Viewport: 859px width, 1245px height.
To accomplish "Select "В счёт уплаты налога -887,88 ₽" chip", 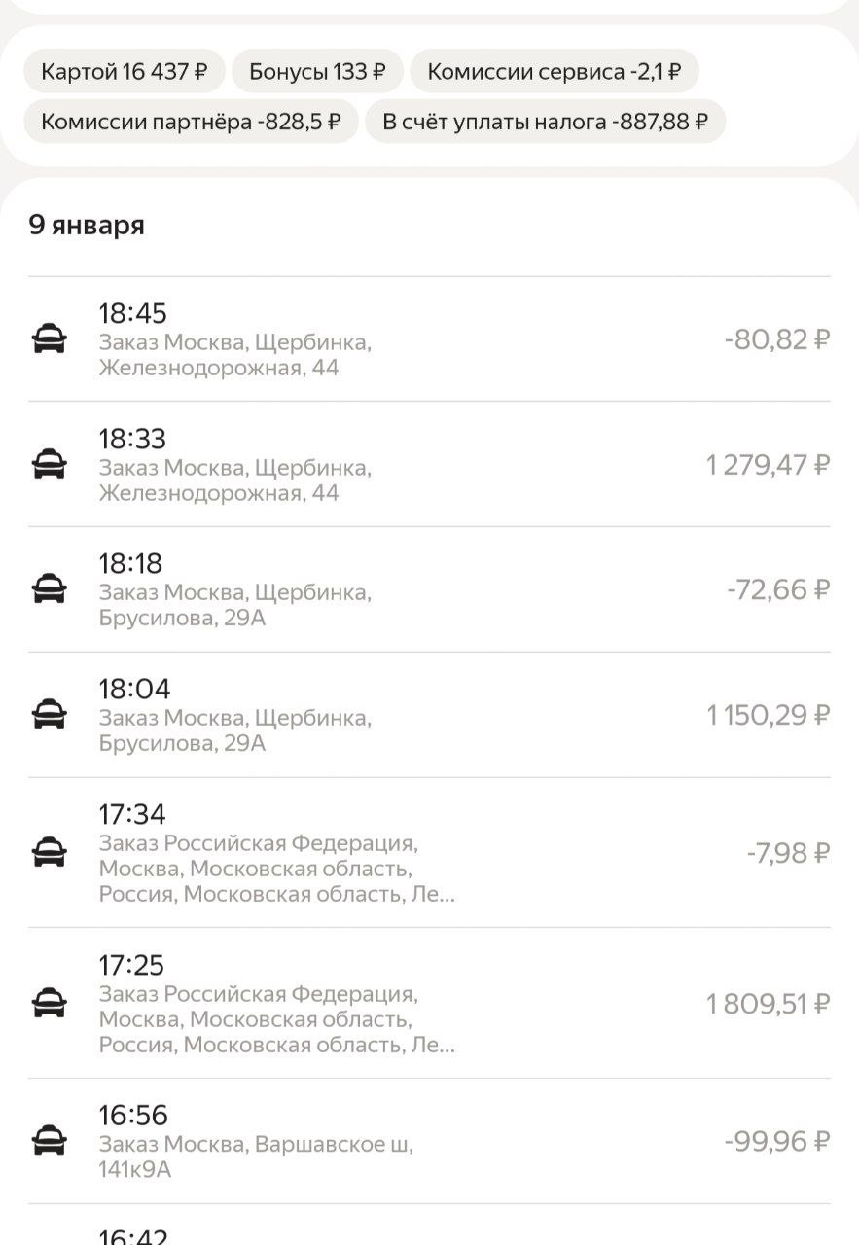I will [x=545, y=122].
